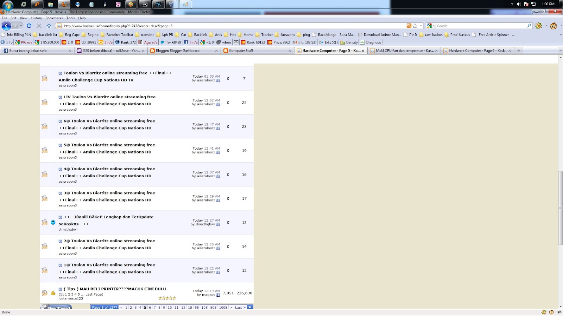Open the Bookmarks menu

point(54,18)
